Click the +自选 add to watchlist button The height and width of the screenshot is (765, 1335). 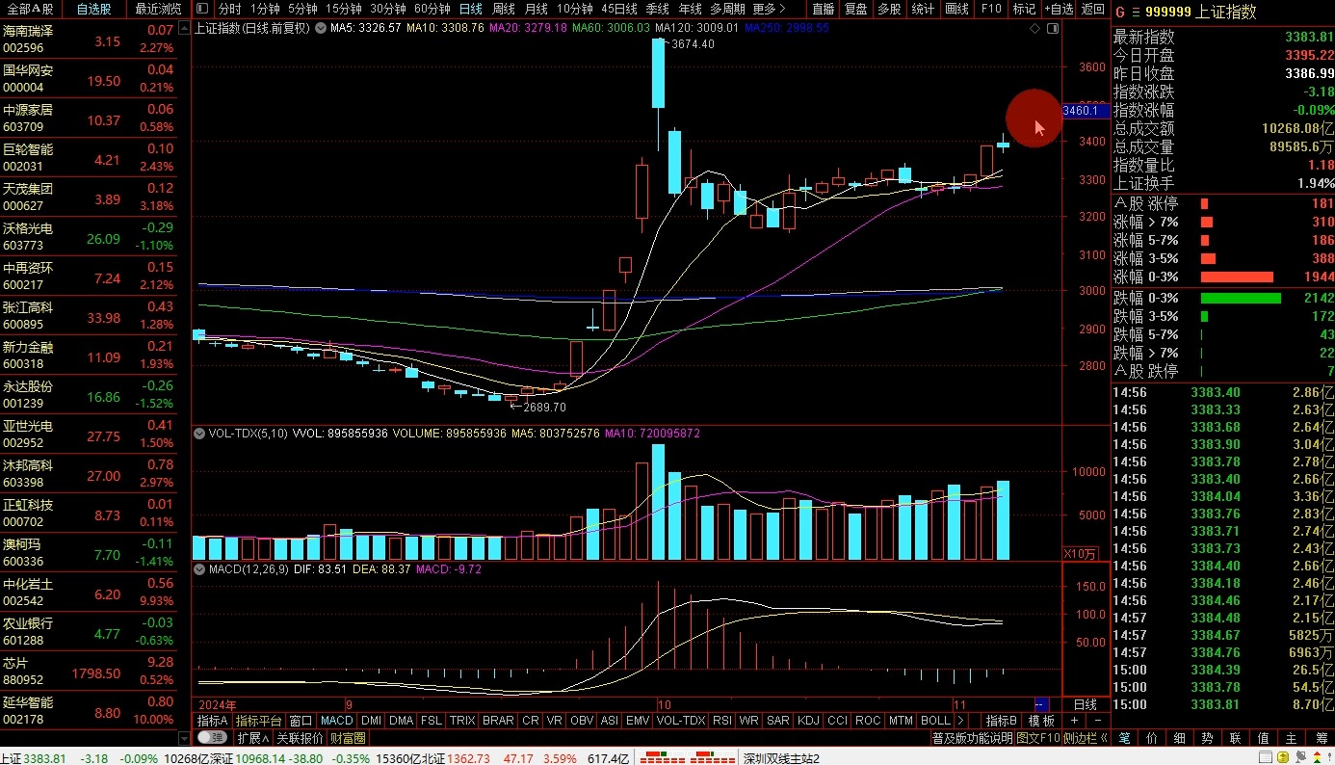[x=1059, y=9]
